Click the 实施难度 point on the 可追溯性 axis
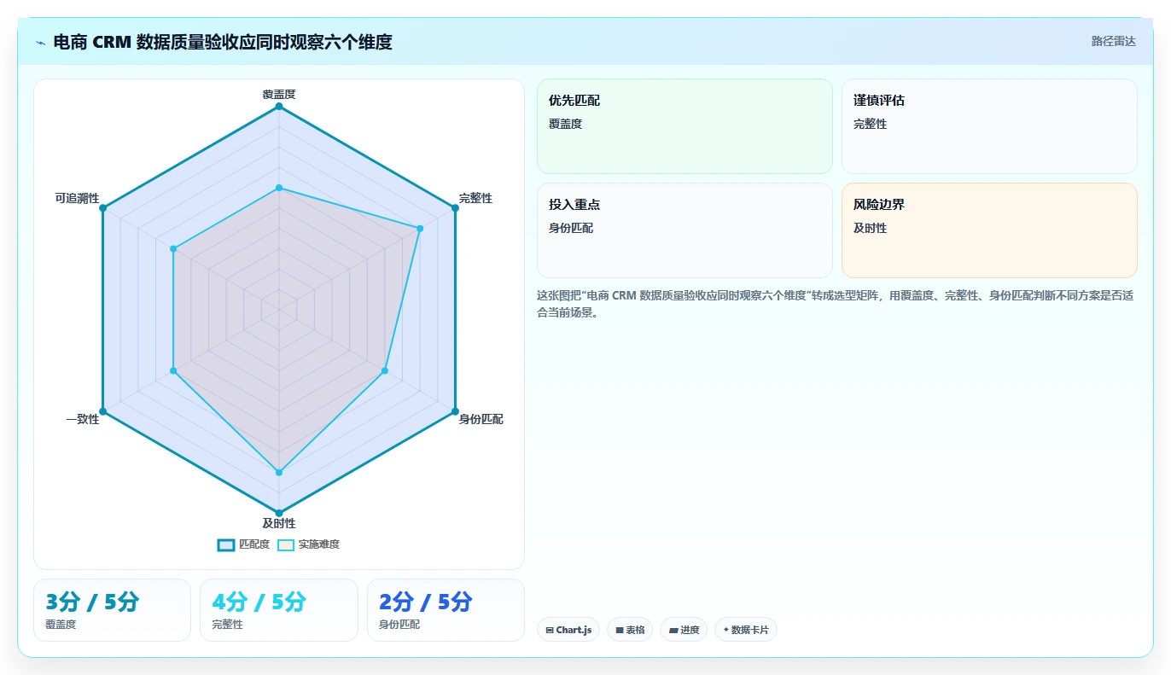This screenshot has height=675, width=1171. (x=173, y=249)
